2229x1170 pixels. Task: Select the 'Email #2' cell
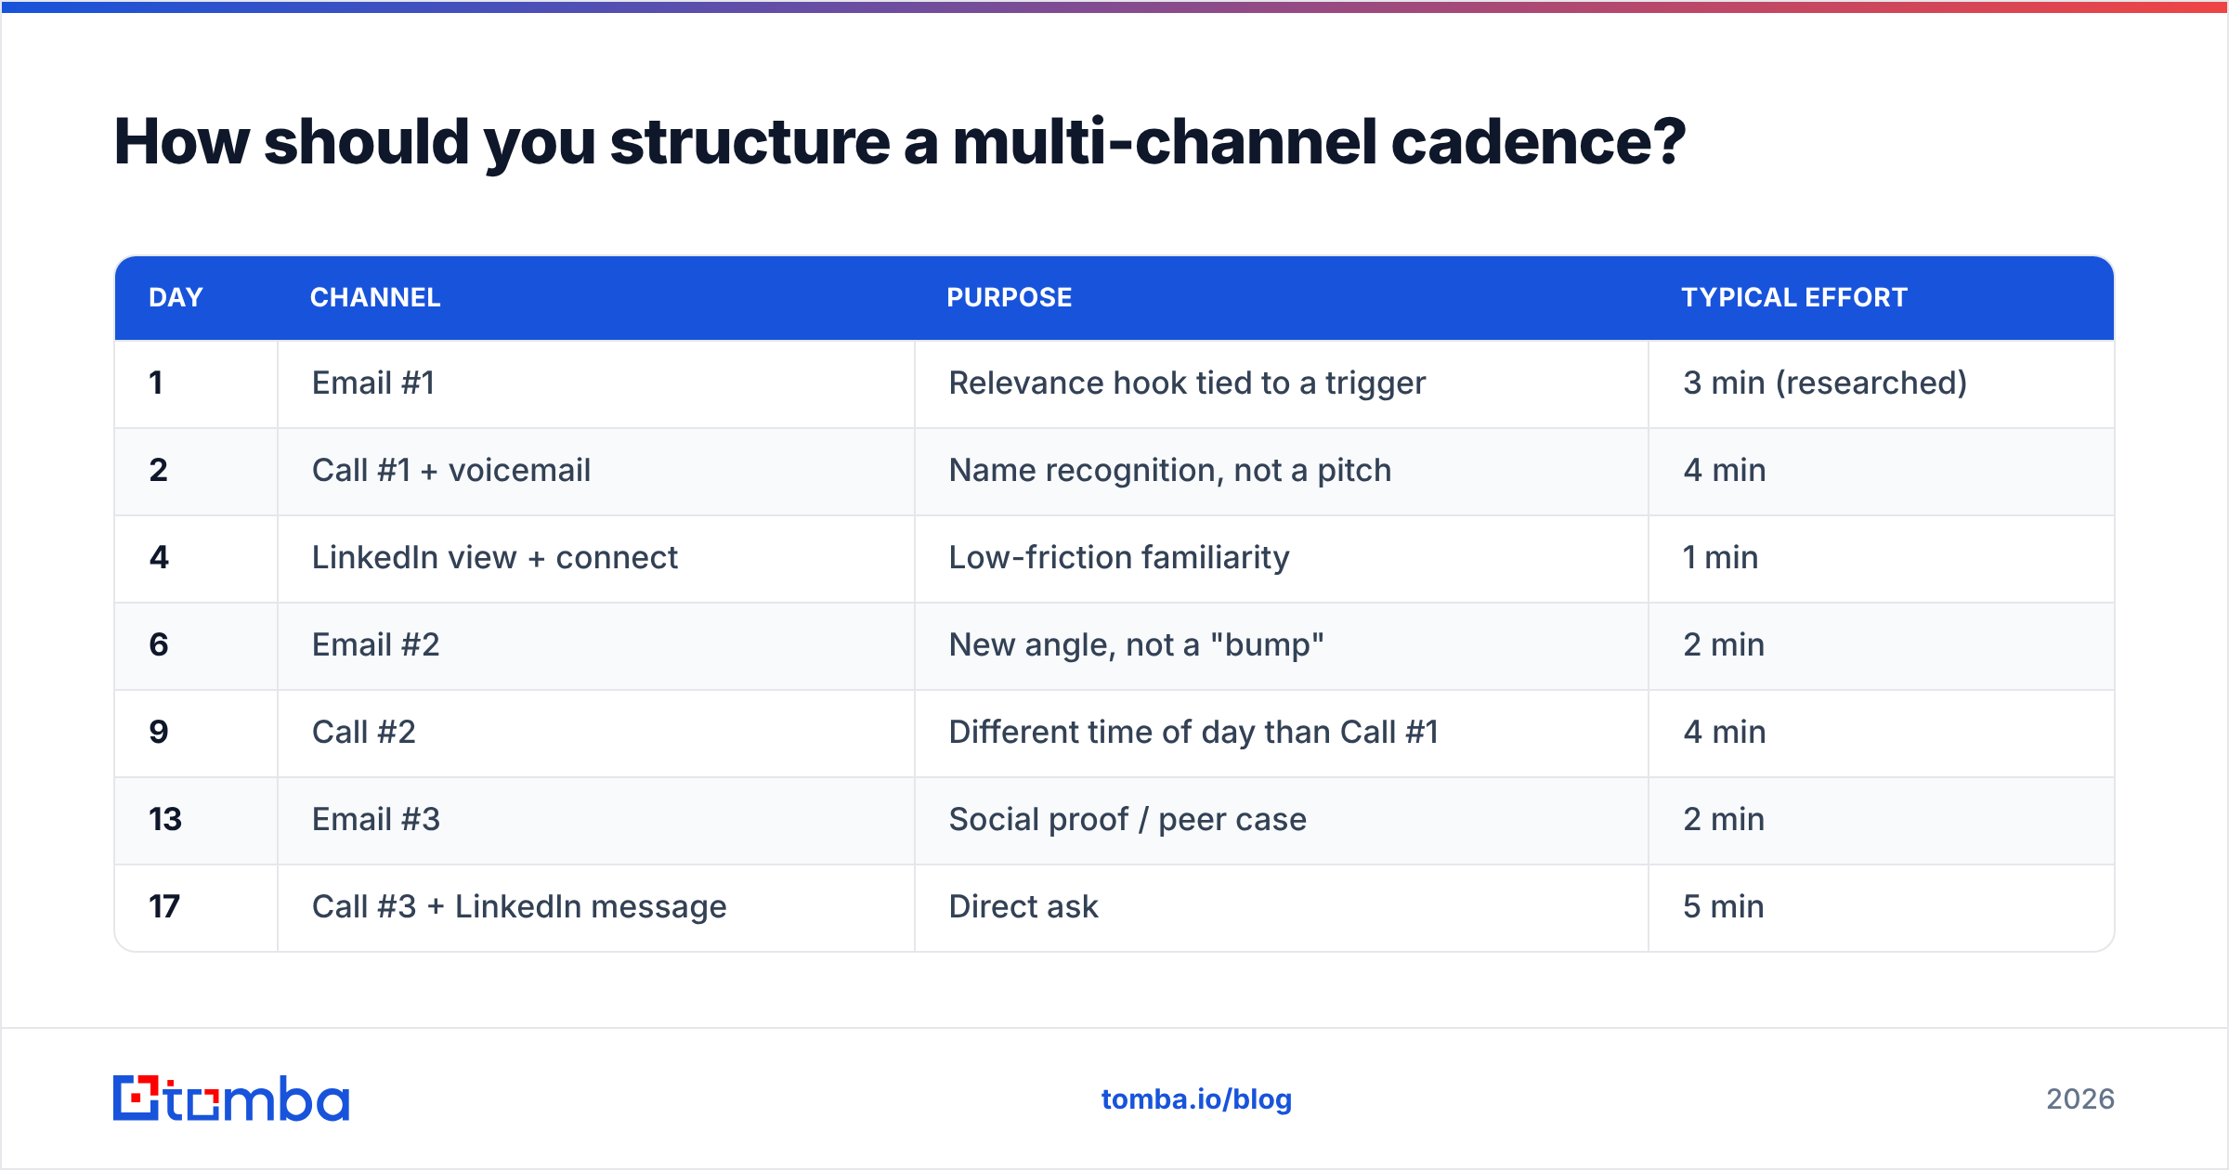[x=596, y=645]
